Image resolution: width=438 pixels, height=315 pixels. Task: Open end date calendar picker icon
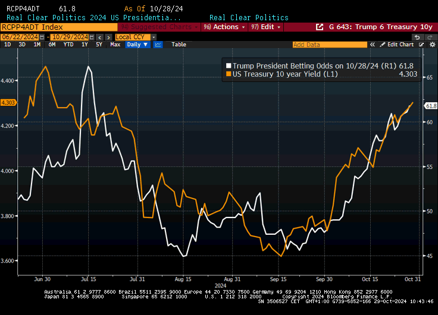tap(92, 37)
